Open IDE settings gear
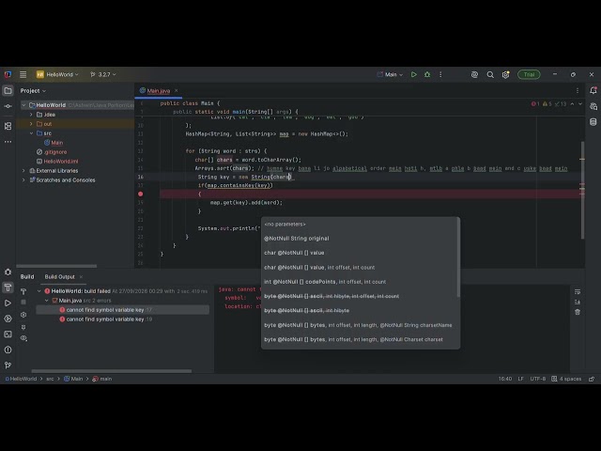Screen dimensions: 601x451 [505, 74]
